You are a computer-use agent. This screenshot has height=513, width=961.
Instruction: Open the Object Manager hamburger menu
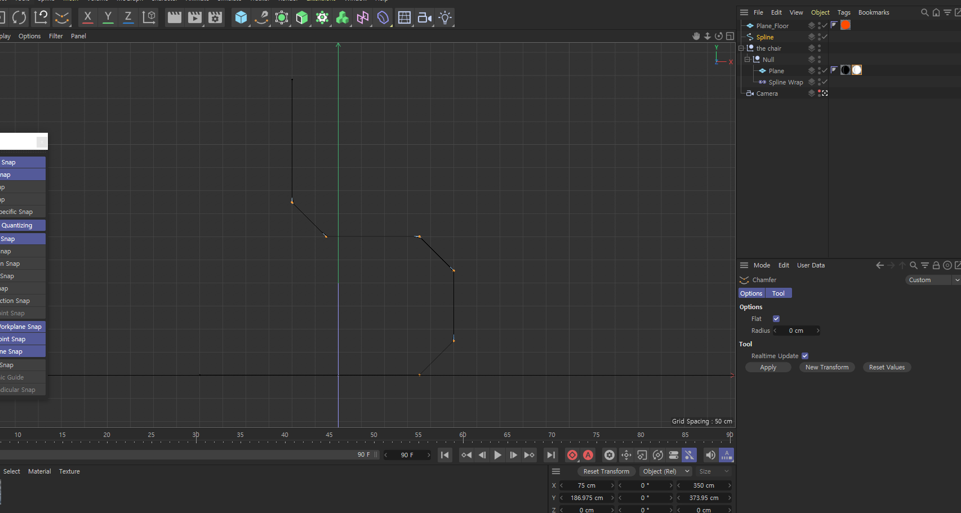pos(744,12)
